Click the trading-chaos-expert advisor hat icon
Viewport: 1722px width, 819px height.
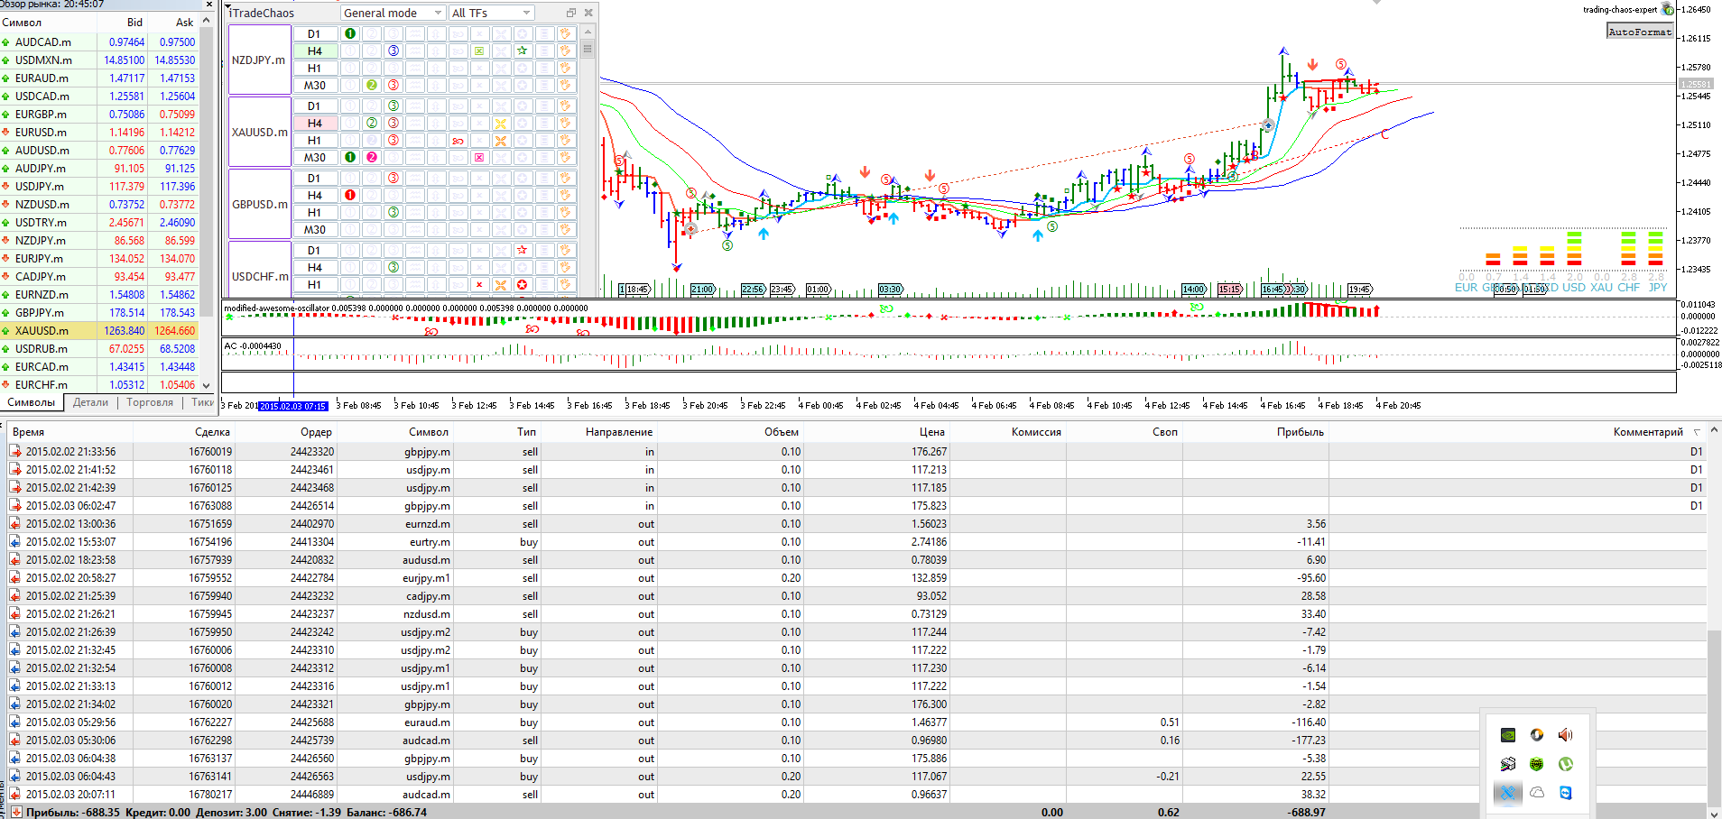click(1668, 10)
